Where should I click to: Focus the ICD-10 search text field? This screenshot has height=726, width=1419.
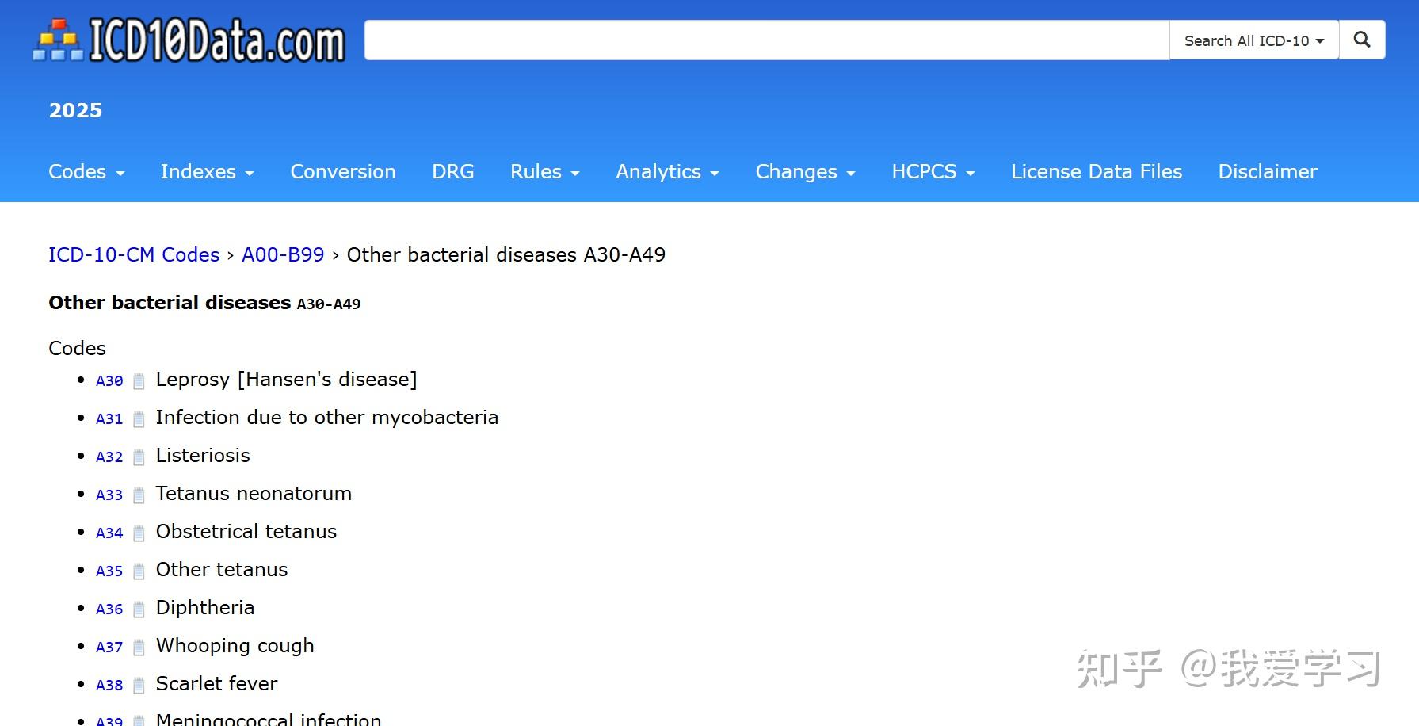(x=767, y=40)
